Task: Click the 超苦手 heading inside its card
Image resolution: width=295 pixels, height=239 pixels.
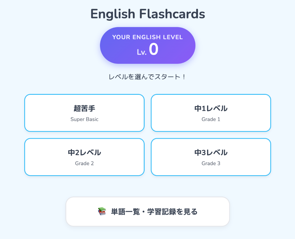Action: [x=84, y=108]
